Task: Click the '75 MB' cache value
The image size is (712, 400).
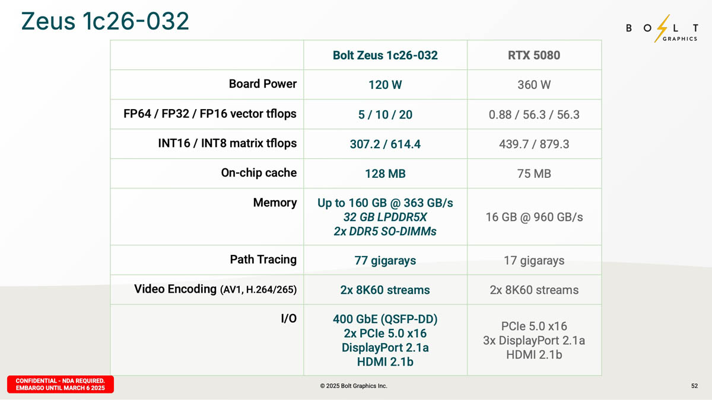Action: pyautogui.click(x=534, y=174)
